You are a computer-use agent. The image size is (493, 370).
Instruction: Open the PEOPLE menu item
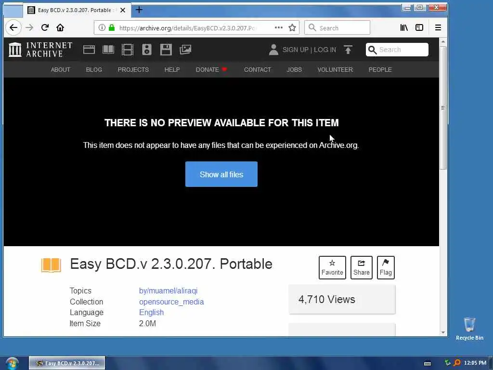click(x=380, y=69)
